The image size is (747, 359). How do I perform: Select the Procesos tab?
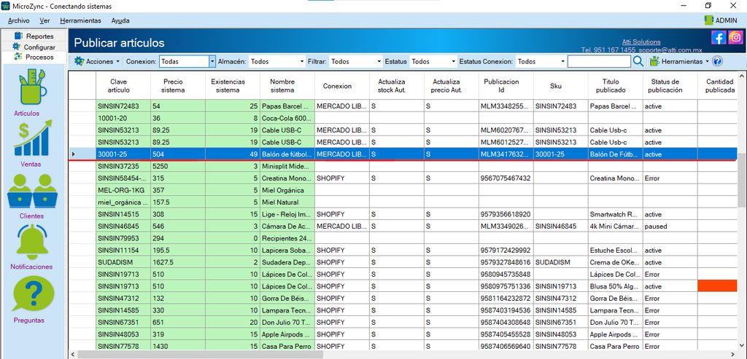(34, 57)
